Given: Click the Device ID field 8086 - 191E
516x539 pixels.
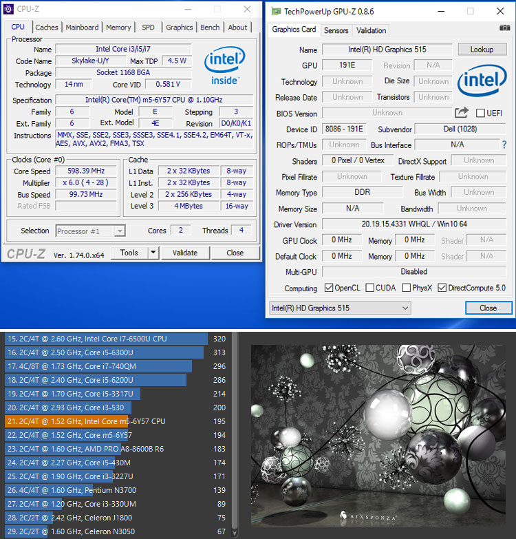Looking at the screenshot, I should click(x=344, y=129).
